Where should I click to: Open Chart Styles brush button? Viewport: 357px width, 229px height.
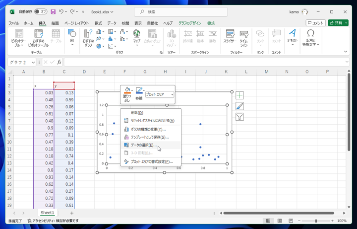click(x=239, y=106)
